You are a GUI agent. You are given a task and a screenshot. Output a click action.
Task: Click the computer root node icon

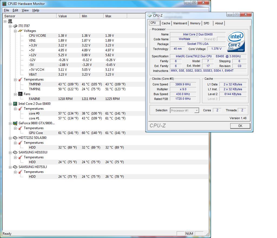pos(10,21)
